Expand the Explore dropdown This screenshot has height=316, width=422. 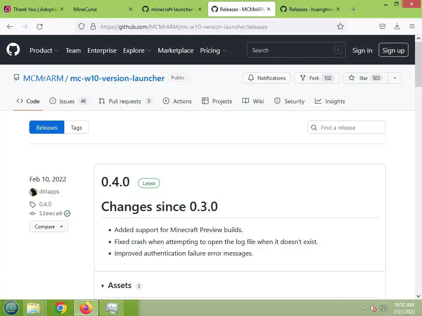coord(137,50)
